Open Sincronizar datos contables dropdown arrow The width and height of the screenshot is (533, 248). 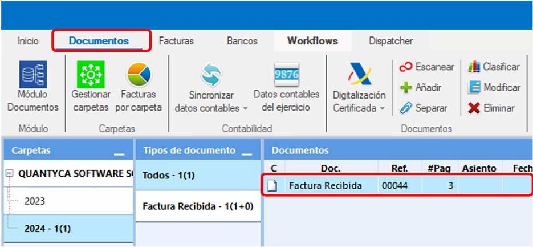pyautogui.click(x=245, y=109)
